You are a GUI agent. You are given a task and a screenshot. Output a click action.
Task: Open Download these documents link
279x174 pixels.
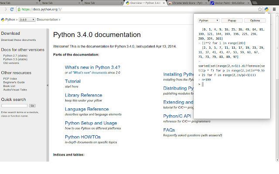coord(18,40)
